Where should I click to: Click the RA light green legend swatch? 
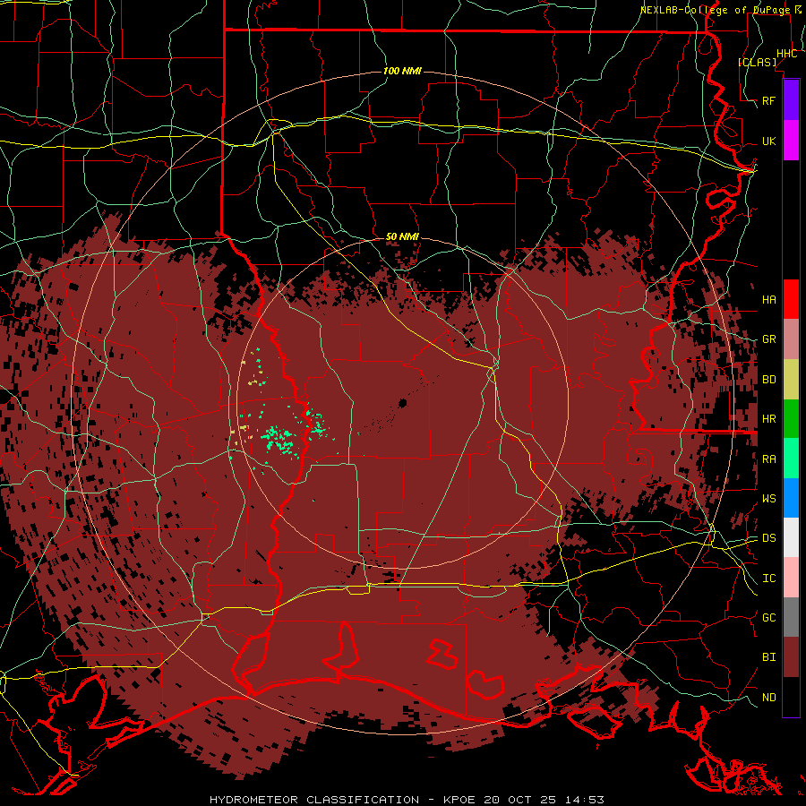791,459
